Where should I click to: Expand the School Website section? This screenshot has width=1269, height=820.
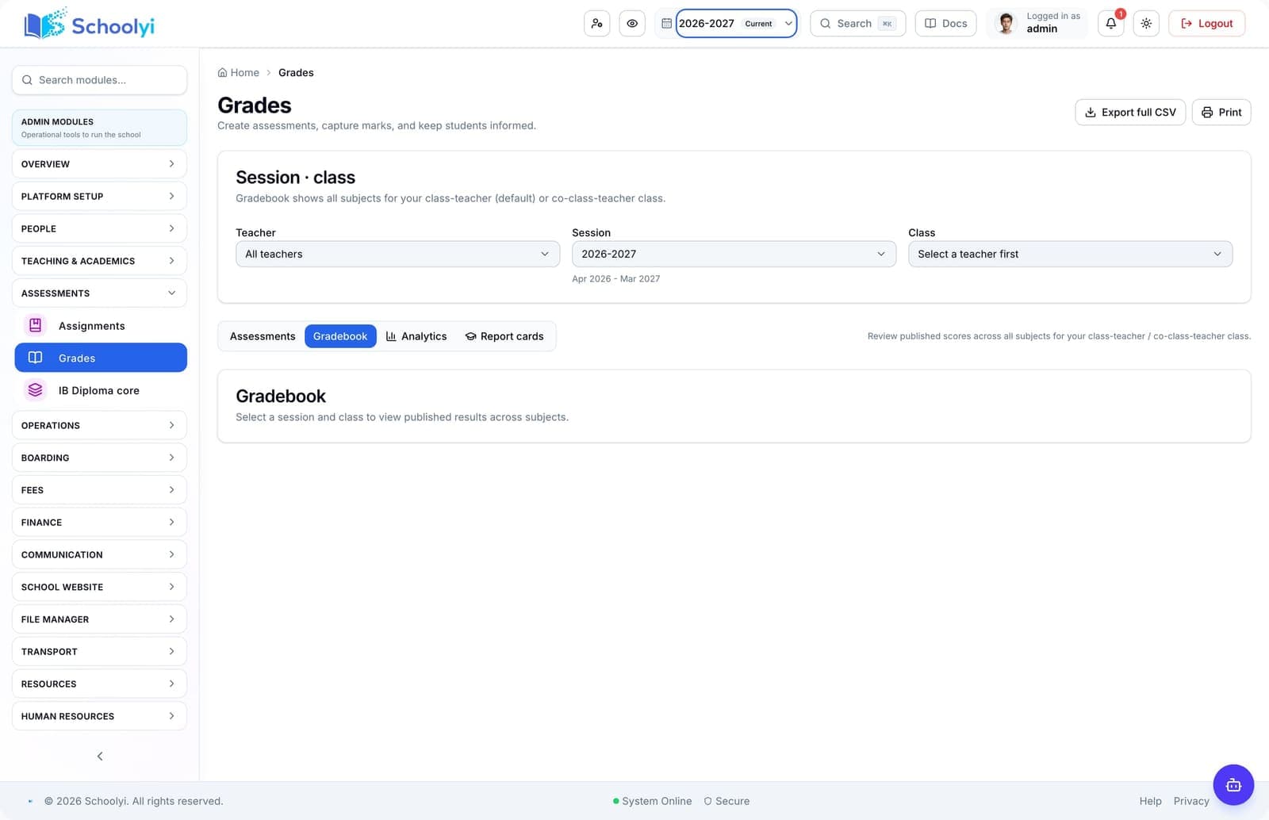[99, 587]
